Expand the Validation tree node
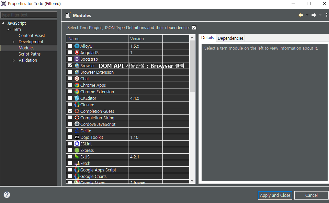The height and width of the screenshot is (203, 329). point(13,60)
